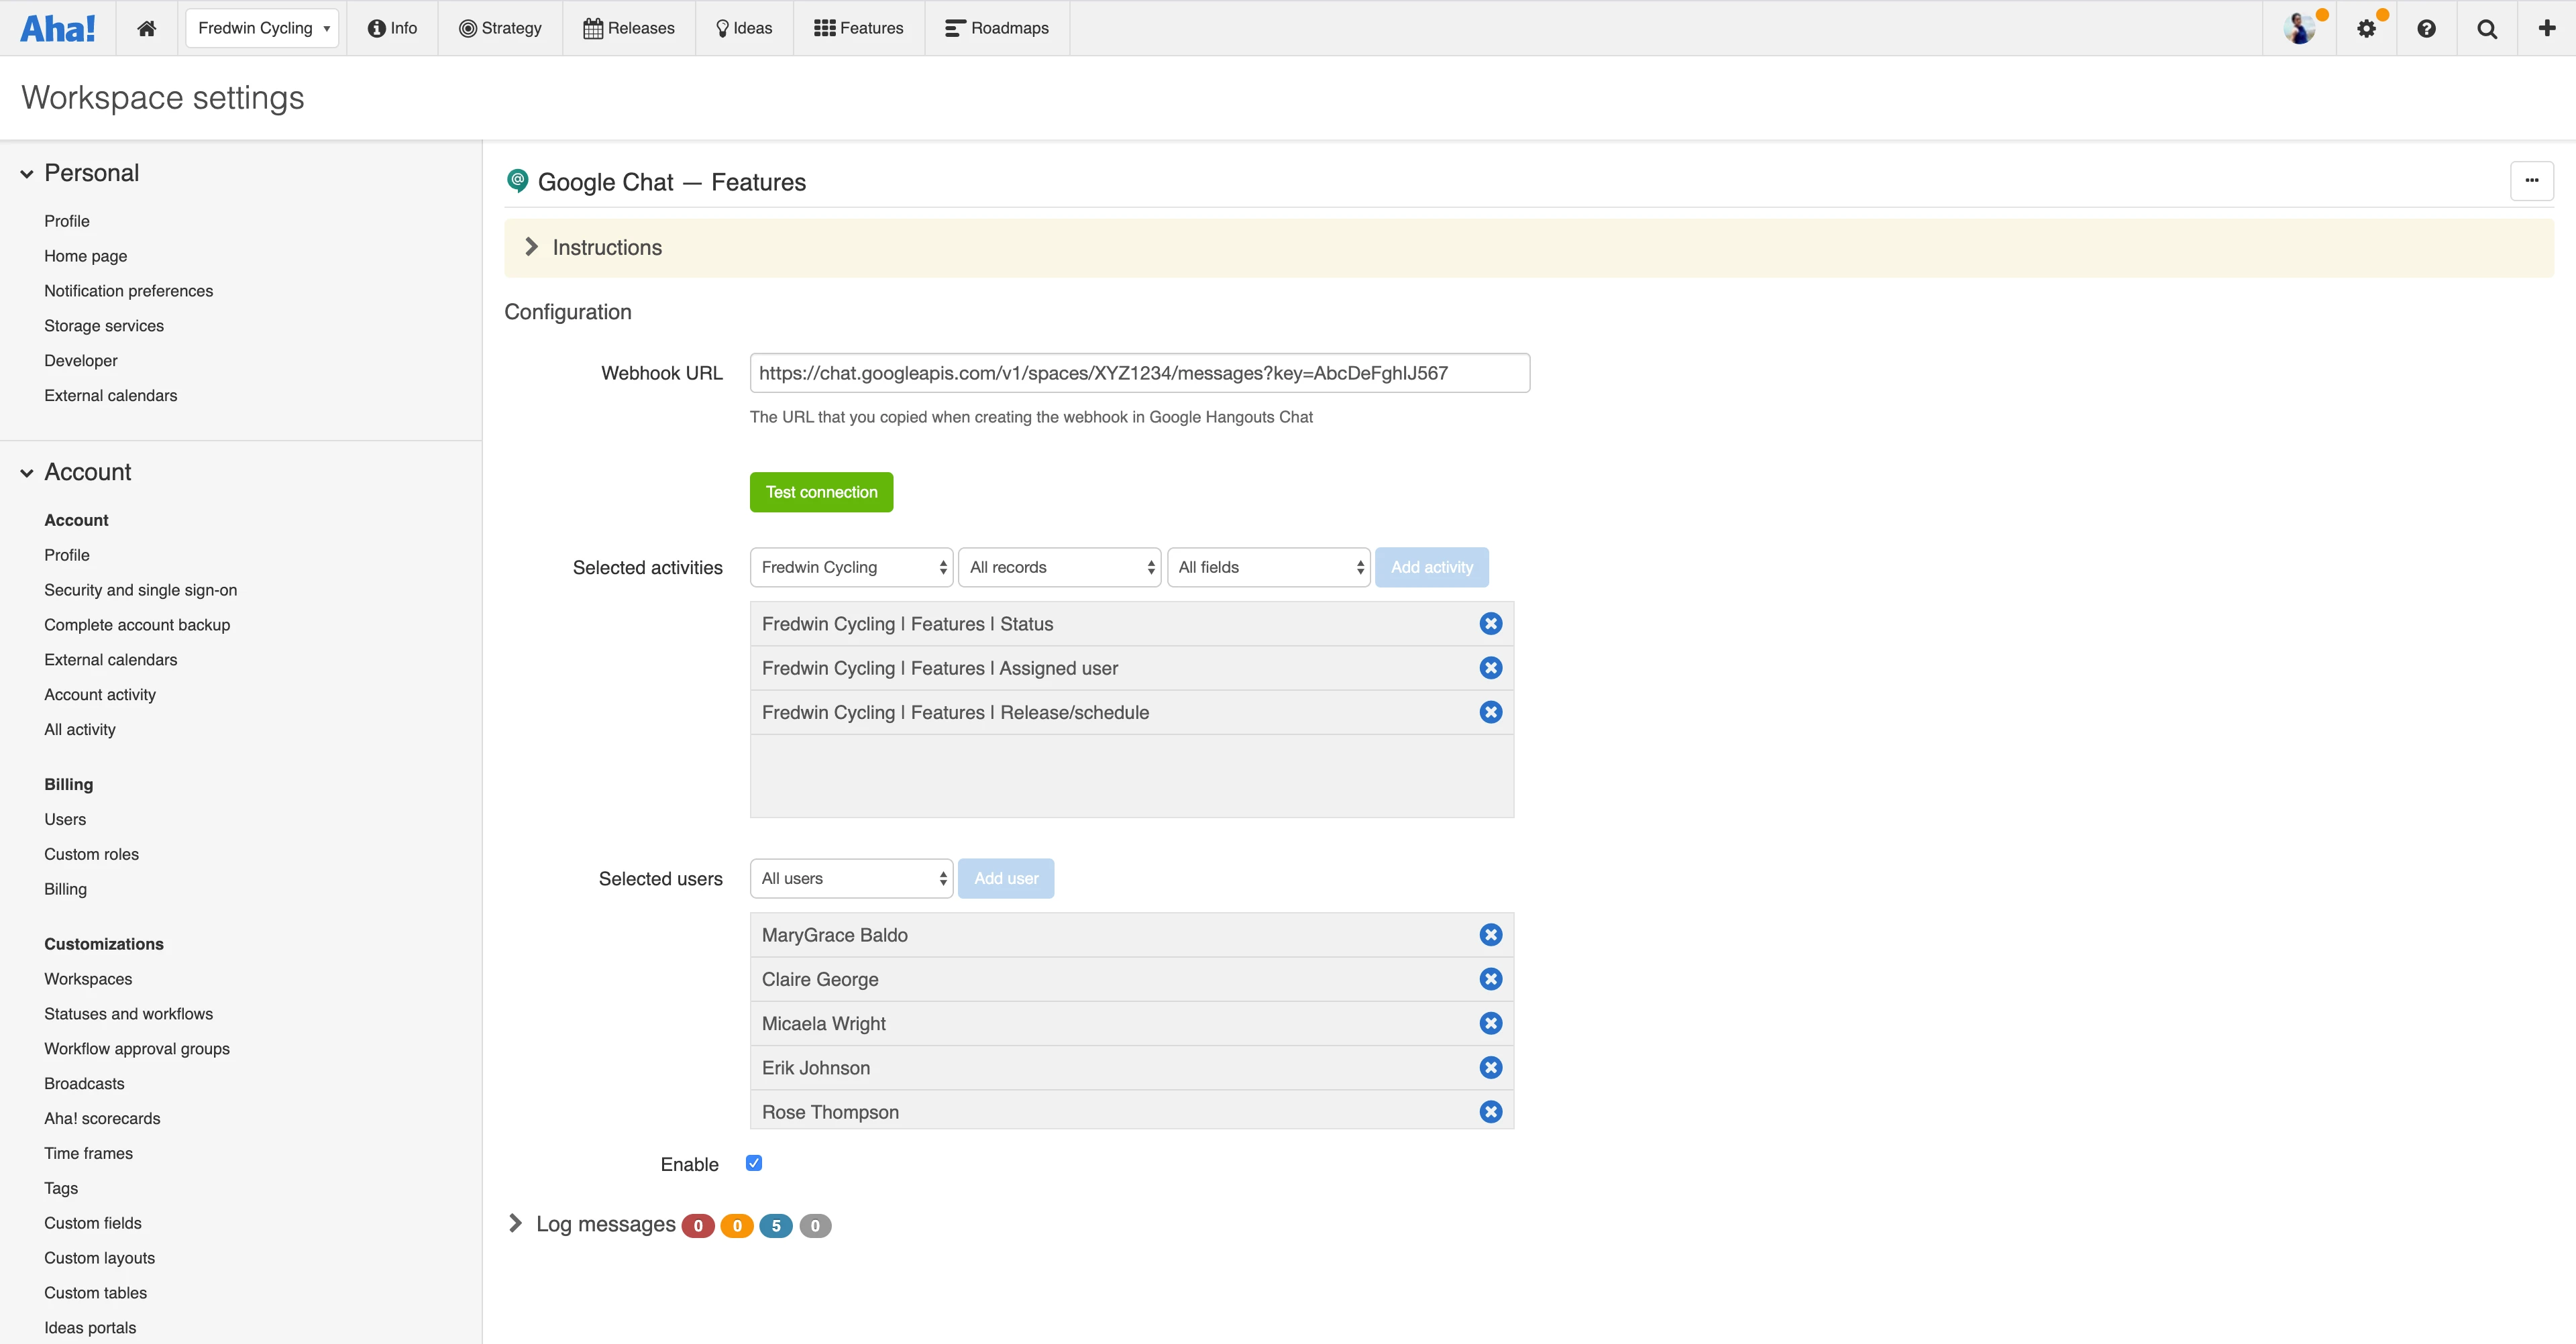Open the search magnifier icon
Screen dimensions: 2576x1344
coord(2487,27)
